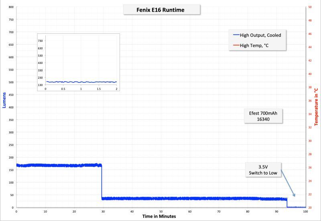The height and width of the screenshot is (221, 321).
Task: Click the red legend line swatch
Action: (x=236, y=45)
